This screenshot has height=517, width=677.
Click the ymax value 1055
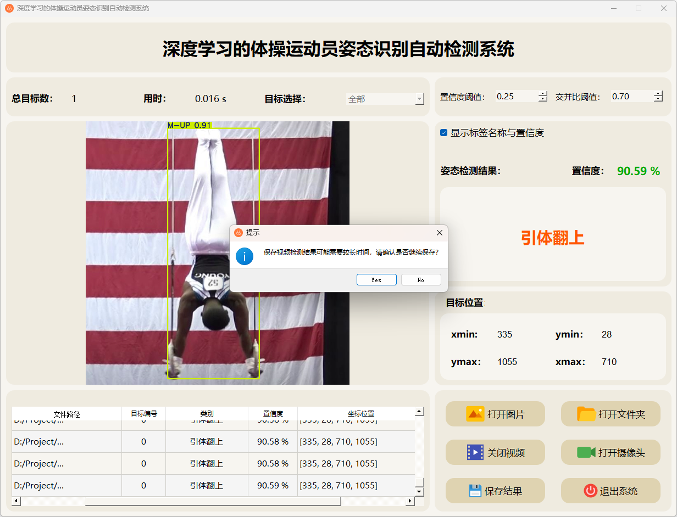click(x=507, y=362)
